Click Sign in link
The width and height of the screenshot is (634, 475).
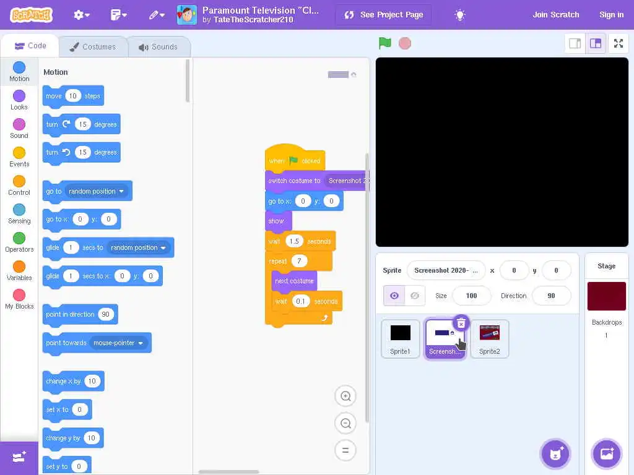click(x=611, y=15)
